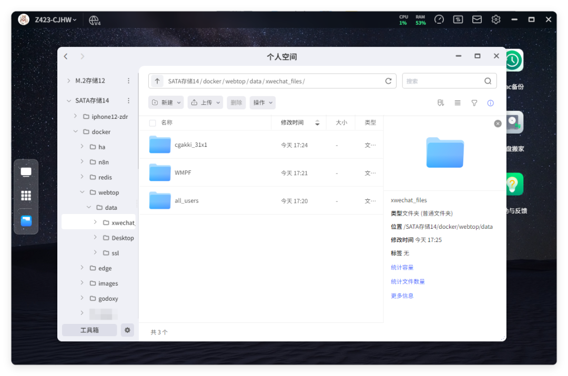This screenshot has height=376, width=568.
Task: Select the godoxy folder in tree
Action: coord(108,299)
